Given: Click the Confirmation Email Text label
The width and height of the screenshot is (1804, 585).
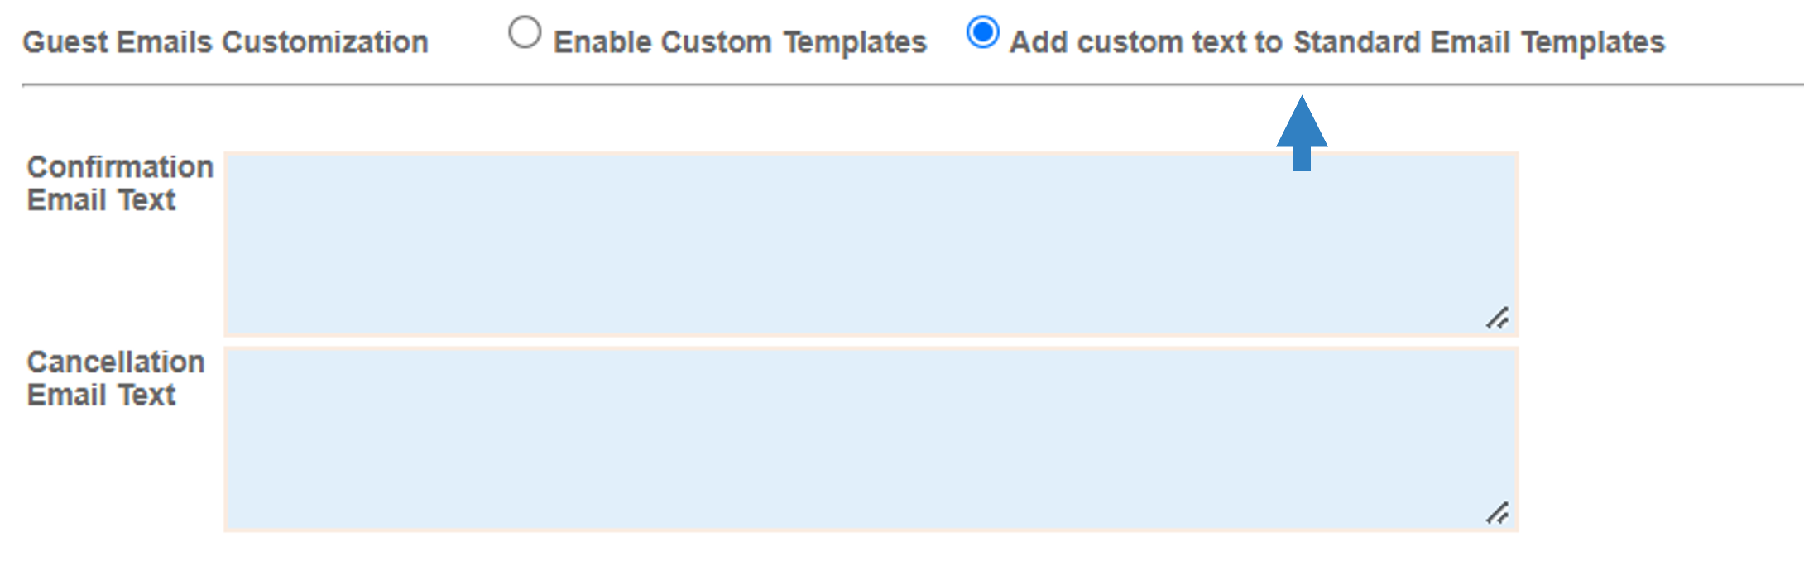Looking at the screenshot, I should click(120, 184).
